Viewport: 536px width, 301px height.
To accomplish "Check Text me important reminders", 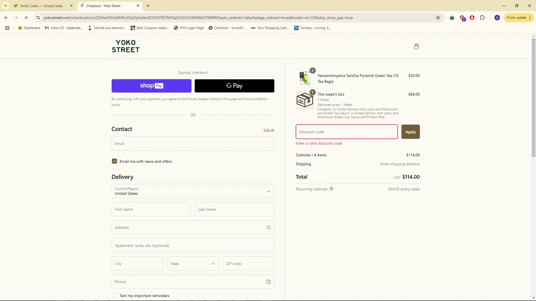I will (x=114, y=296).
